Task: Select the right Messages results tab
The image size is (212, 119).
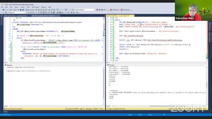Action: 111,65
